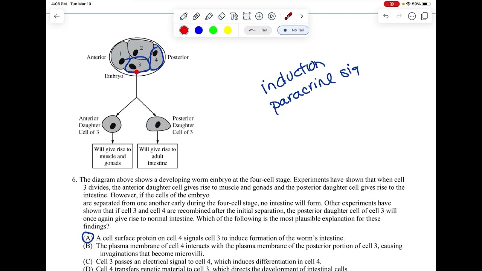This screenshot has width=482, height=271.
Task: Select the pen tool
Action: (x=184, y=16)
